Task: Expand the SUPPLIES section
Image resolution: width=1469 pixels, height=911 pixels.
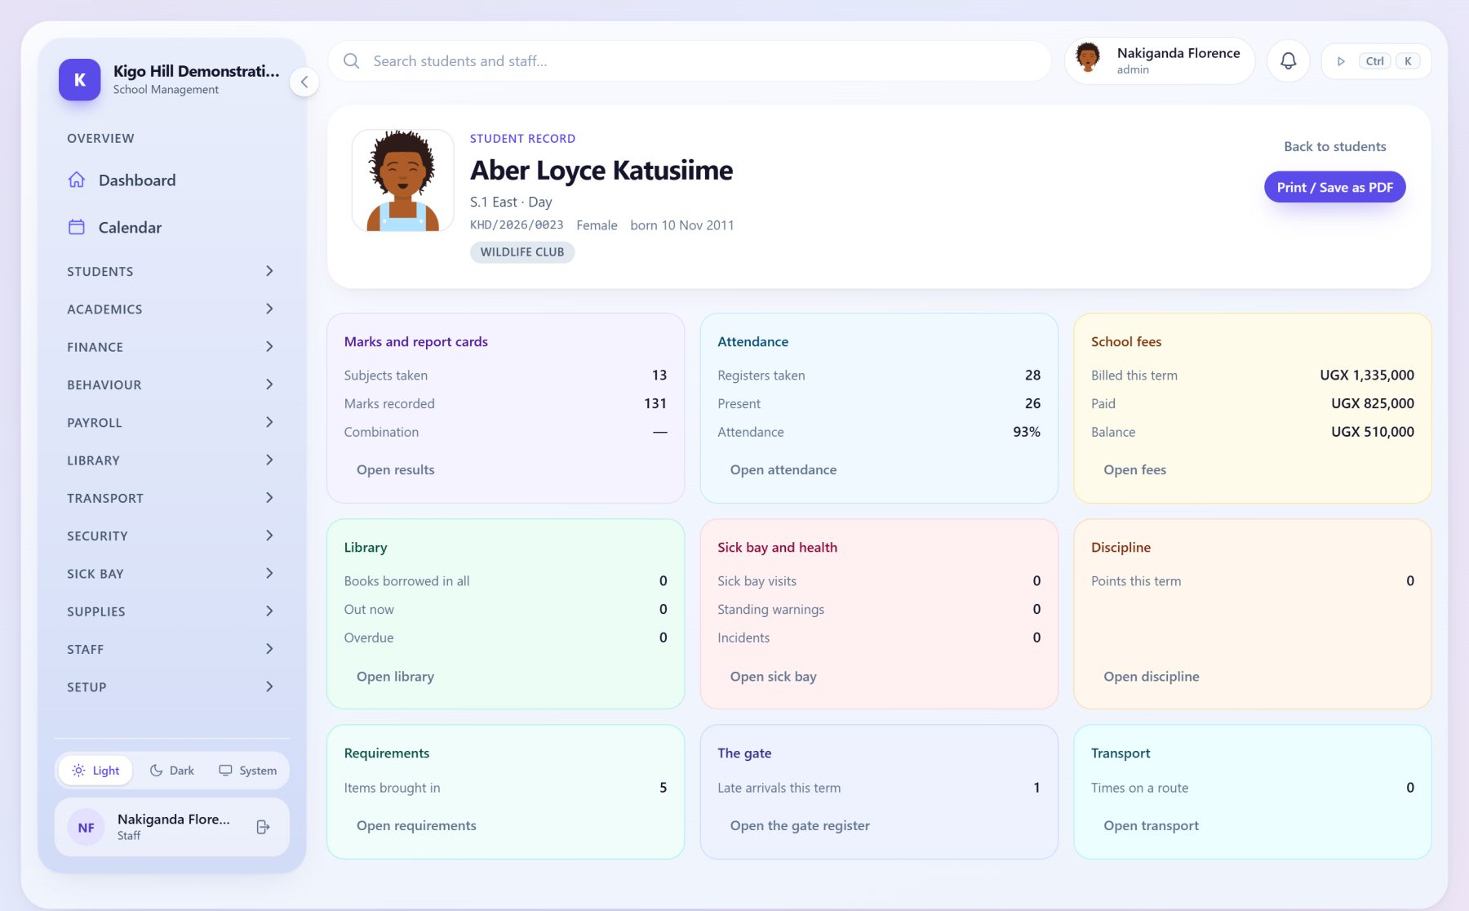Action: [x=171, y=611]
